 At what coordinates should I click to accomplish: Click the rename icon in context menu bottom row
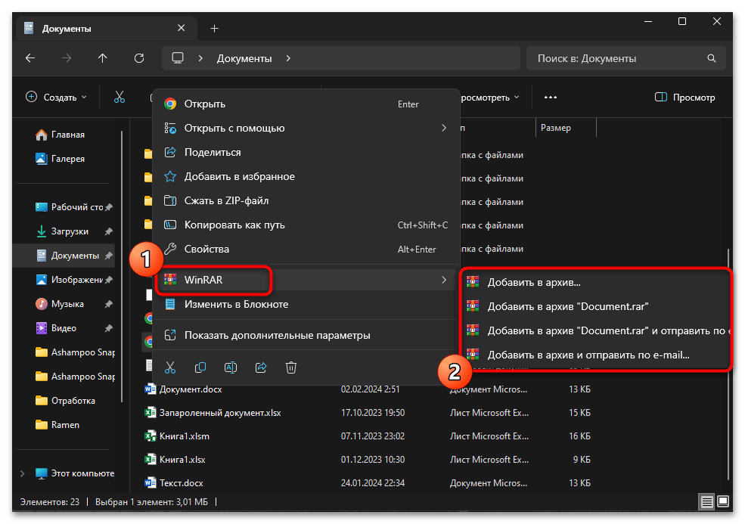pos(231,367)
